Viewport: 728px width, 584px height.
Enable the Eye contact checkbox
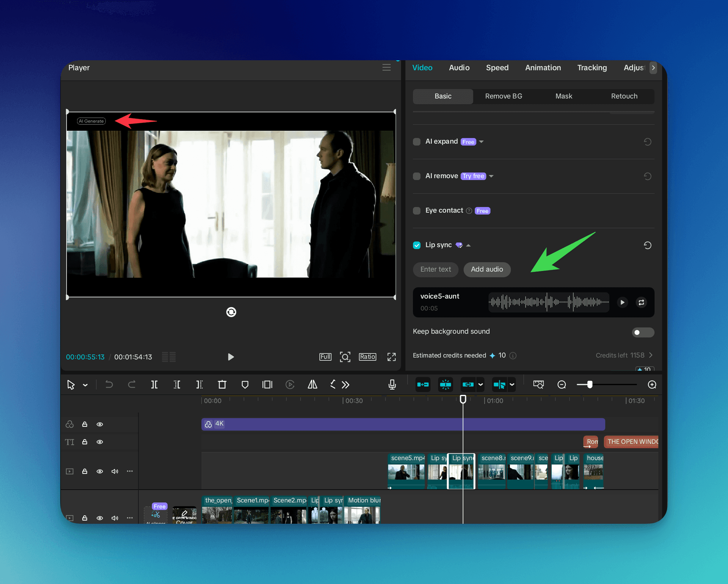point(417,211)
